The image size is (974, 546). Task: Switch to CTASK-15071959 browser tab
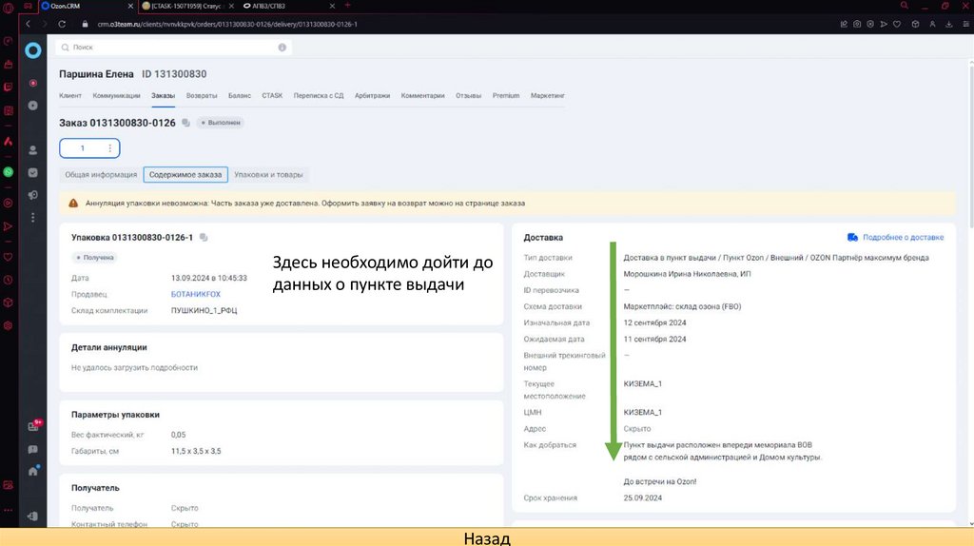point(185,6)
